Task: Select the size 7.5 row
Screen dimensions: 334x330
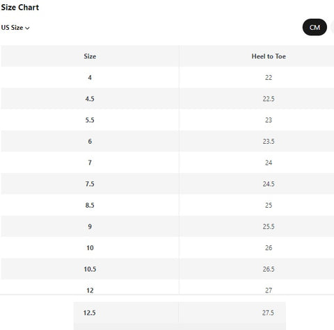Action: click(168, 184)
